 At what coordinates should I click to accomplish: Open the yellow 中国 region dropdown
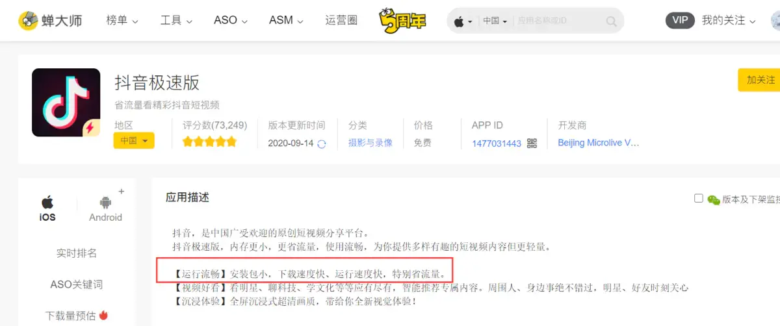coord(134,141)
